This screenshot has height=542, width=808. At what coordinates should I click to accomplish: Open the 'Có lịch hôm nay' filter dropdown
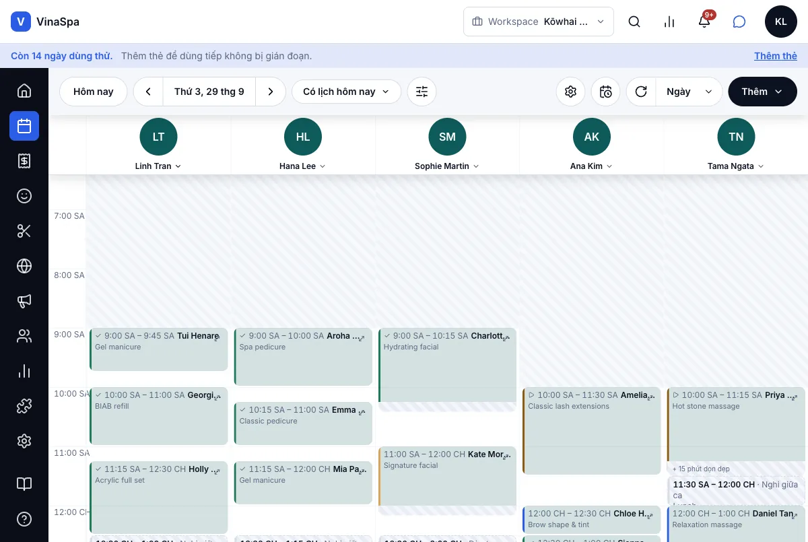pyautogui.click(x=346, y=92)
